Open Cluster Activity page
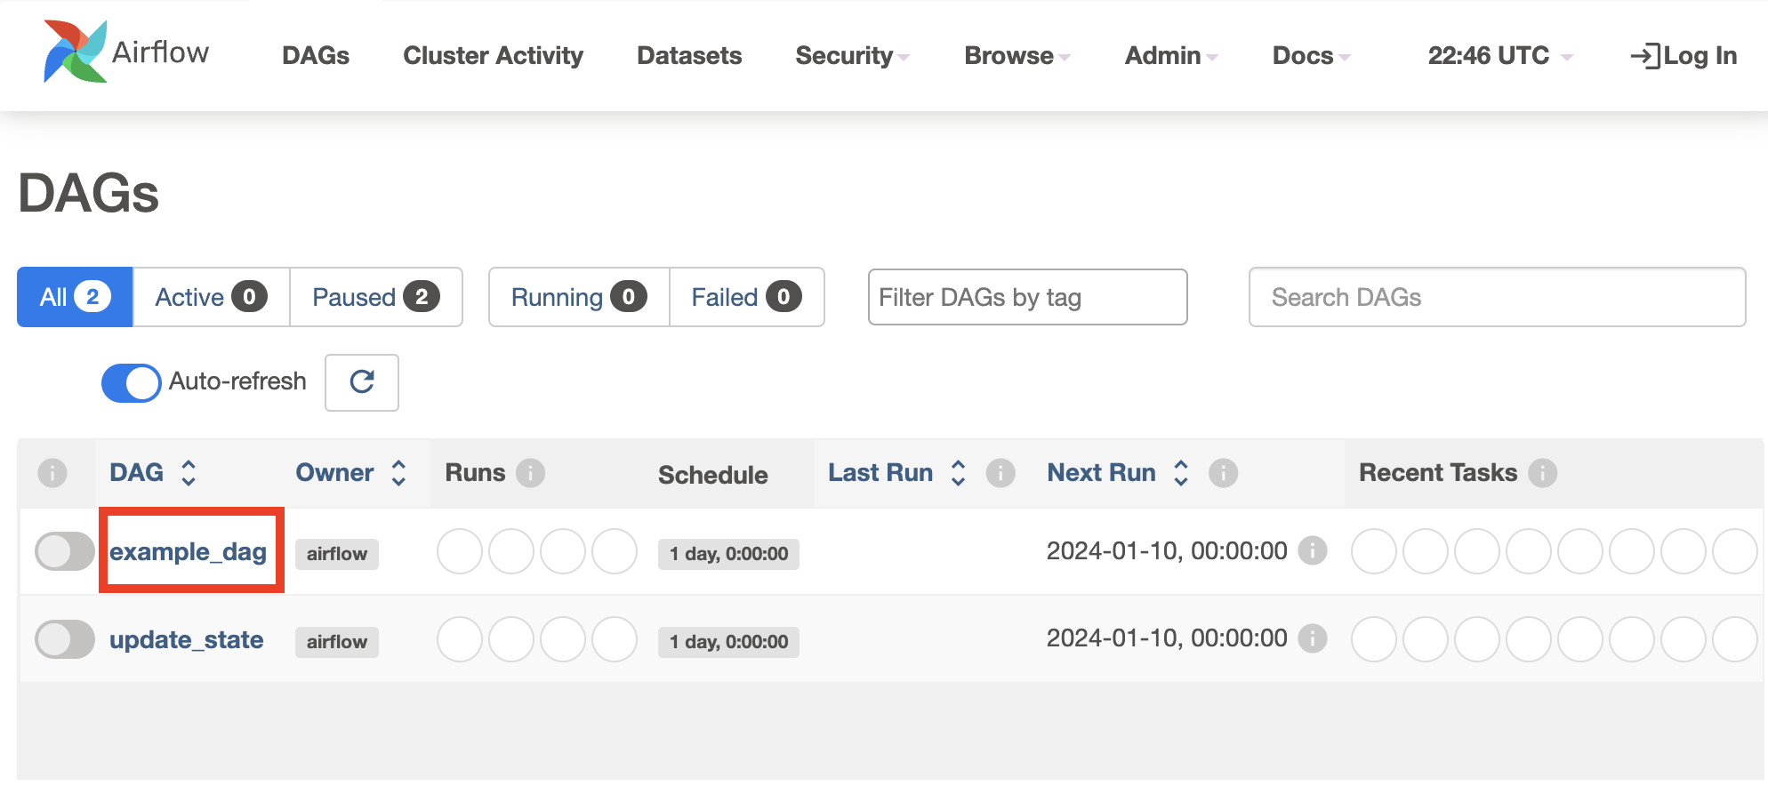The height and width of the screenshot is (786, 1768). (494, 56)
